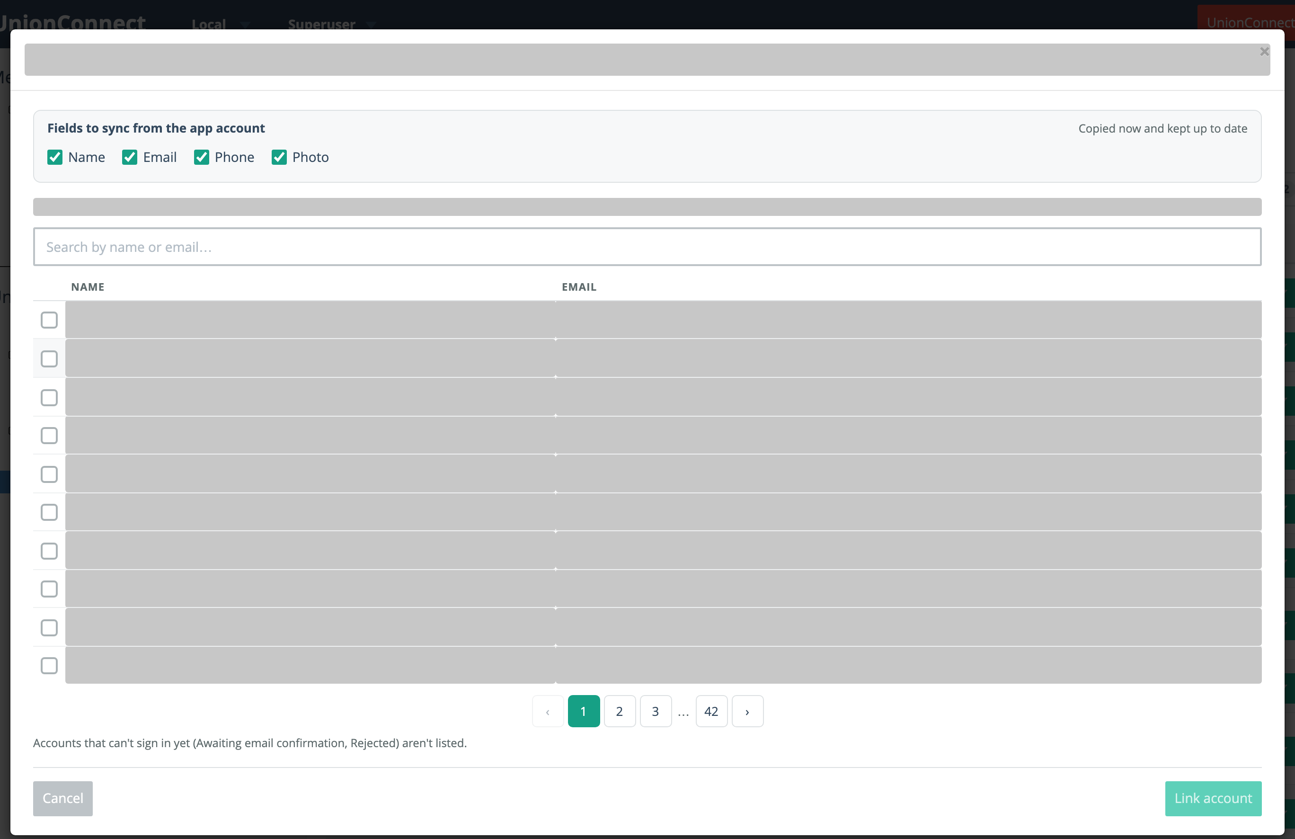
Task: Uncheck the Photo sync field
Action: [279, 157]
